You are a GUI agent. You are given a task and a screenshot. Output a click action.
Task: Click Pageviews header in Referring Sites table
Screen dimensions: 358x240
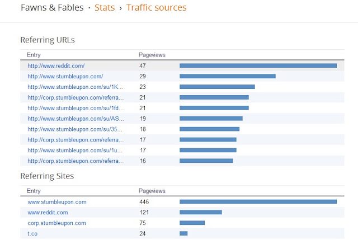(x=152, y=191)
